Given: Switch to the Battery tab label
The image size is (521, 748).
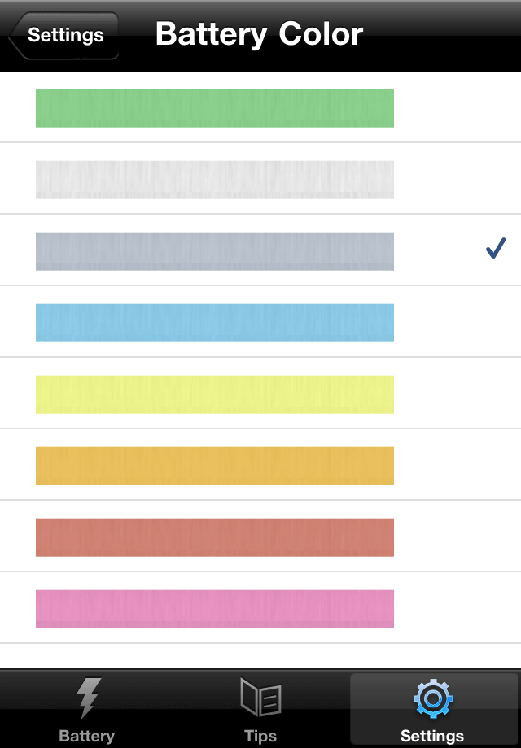Looking at the screenshot, I should pos(86,736).
